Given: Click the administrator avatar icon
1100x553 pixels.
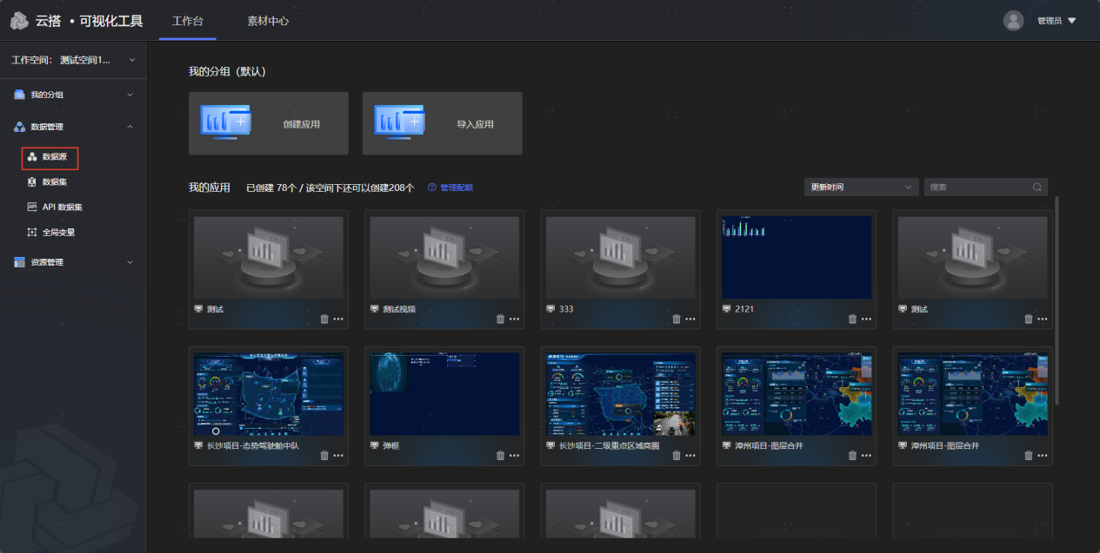Looking at the screenshot, I should coord(1013,21).
